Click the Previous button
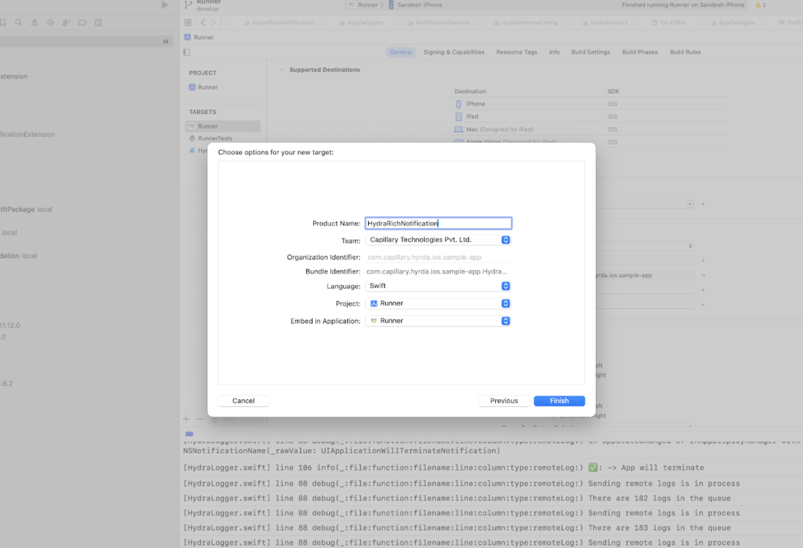The image size is (803, 548). (x=504, y=401)
